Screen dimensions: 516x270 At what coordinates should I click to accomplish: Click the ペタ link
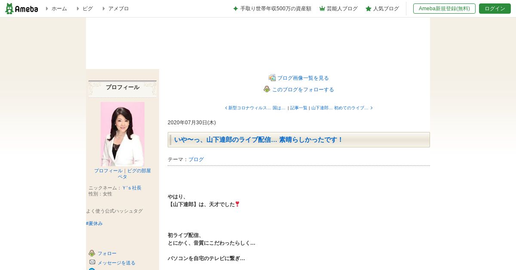pos(123,177)
